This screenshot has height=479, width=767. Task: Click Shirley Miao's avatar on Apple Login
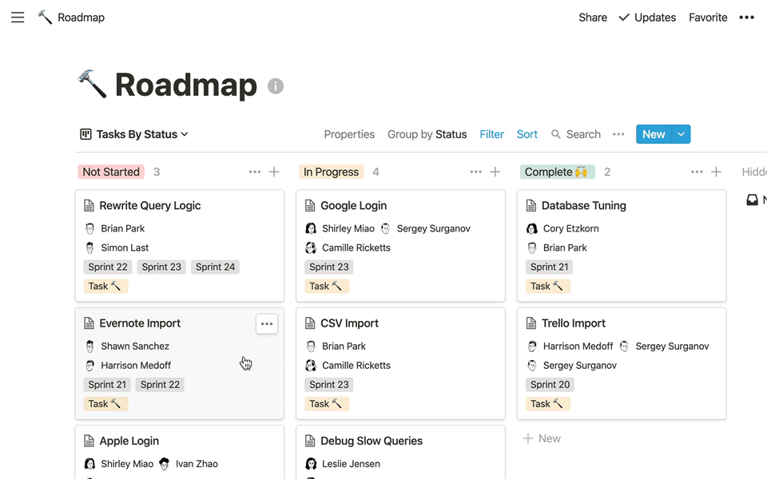(x=89, y=463)
